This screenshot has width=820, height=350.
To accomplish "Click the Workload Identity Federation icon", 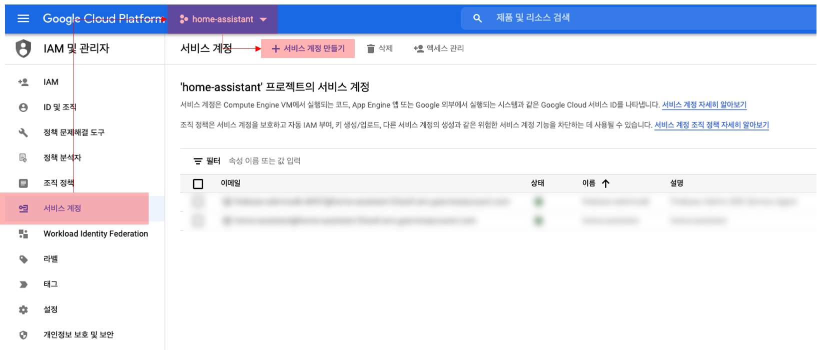I will pyautogui.click(x=23, y=234).
